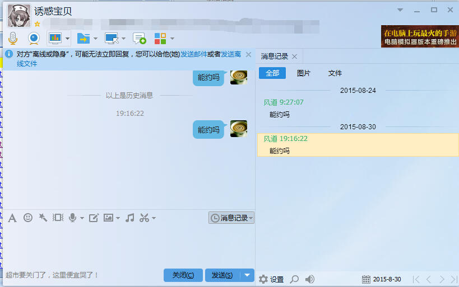Screen dimensions: 459x287
Task: Expand the send options arrow
Action: (247, 275)
